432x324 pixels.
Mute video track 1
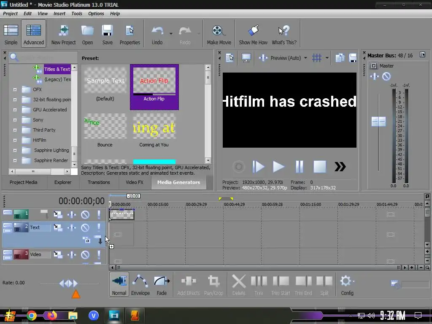[x=85, y=215]
